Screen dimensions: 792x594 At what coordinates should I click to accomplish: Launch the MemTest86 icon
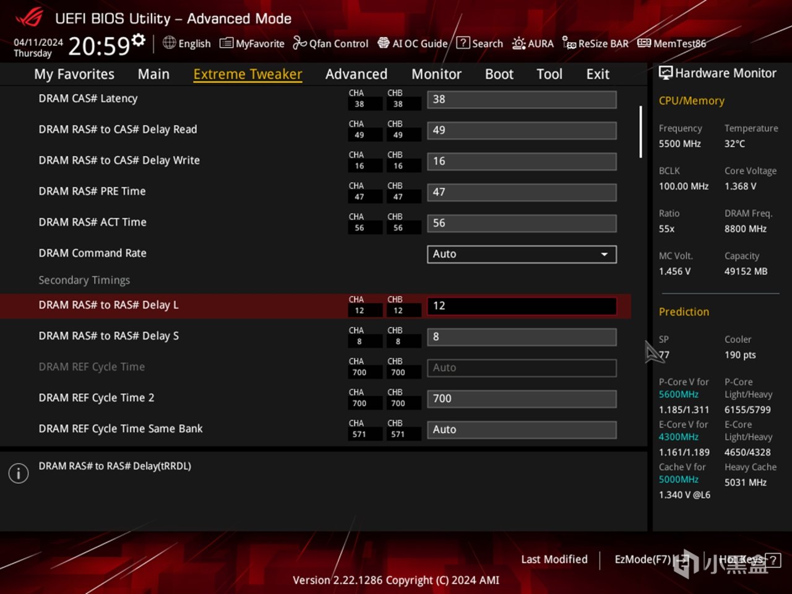pyautogui.click(x=644, y=43)
